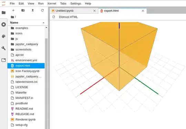The image size is (186, 129).
Task: Open the Open Tabs sidebar icon
Action: click(4, 60)
